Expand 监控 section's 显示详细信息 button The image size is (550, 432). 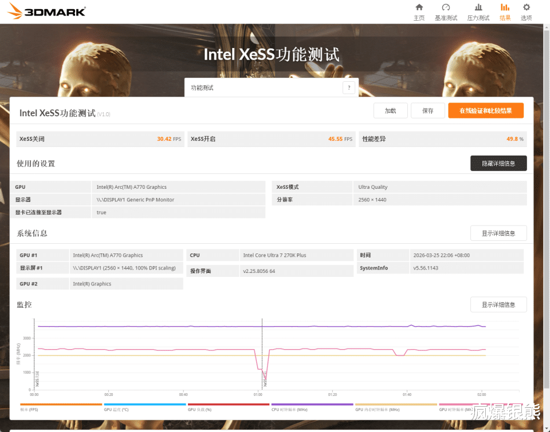(498, 304)
